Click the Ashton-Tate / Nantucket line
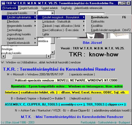This screenshot has height=125, width=132. coord(73,110)
